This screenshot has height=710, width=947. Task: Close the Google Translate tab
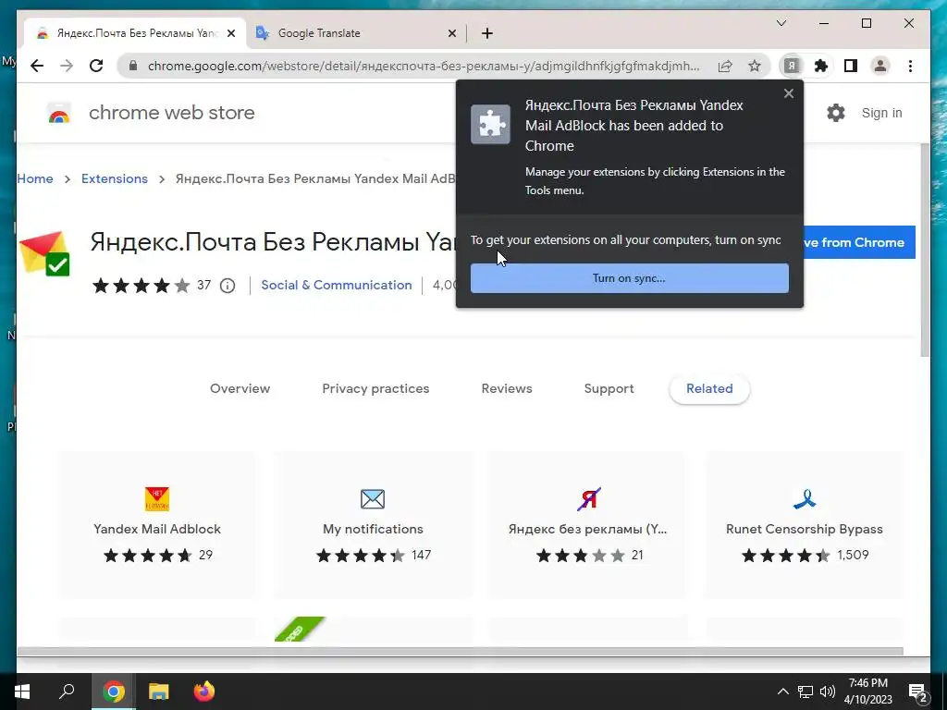[x=451, y=33]
